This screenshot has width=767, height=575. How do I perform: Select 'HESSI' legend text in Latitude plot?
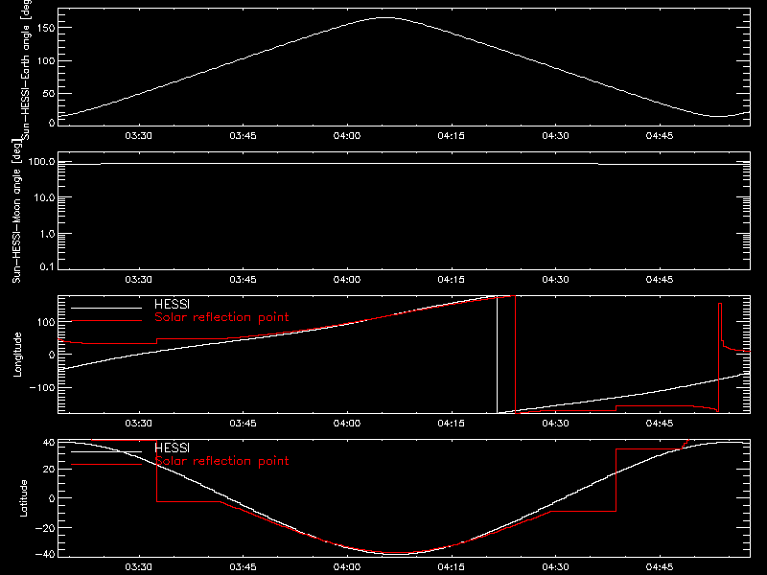click(x=172, y=448)
